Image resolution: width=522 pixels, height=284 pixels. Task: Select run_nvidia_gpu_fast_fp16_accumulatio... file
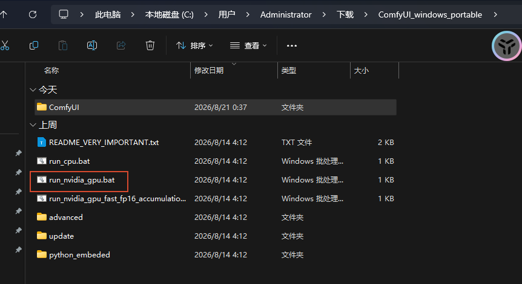(117, 199)
